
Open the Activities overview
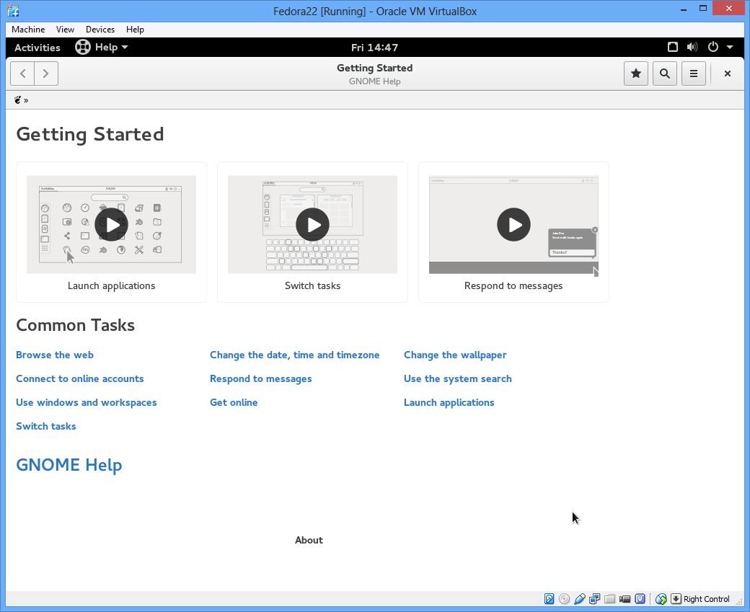click(37, 48)
